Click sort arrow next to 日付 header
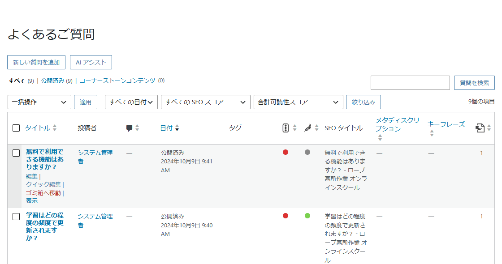 (177, 128)
